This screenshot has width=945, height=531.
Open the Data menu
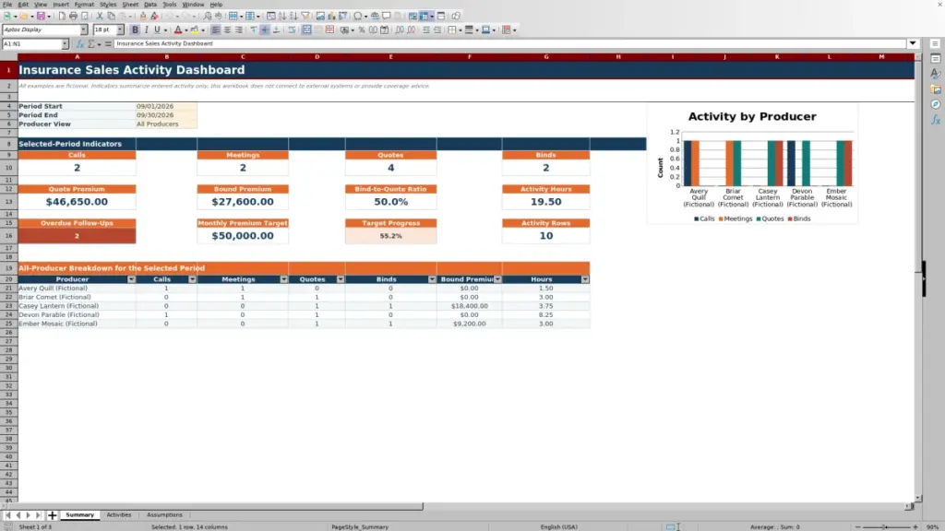coord(150,5)
